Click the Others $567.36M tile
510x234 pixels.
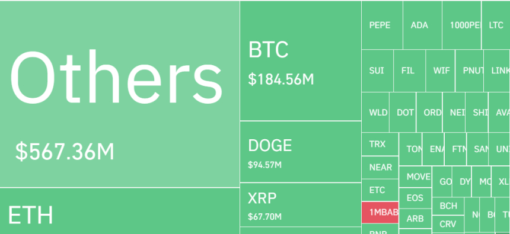click(x=120, y=94)
